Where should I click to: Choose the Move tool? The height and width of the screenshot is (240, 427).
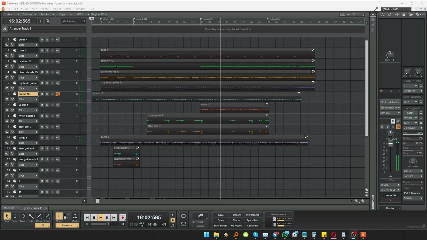click(x=23, y=216)
